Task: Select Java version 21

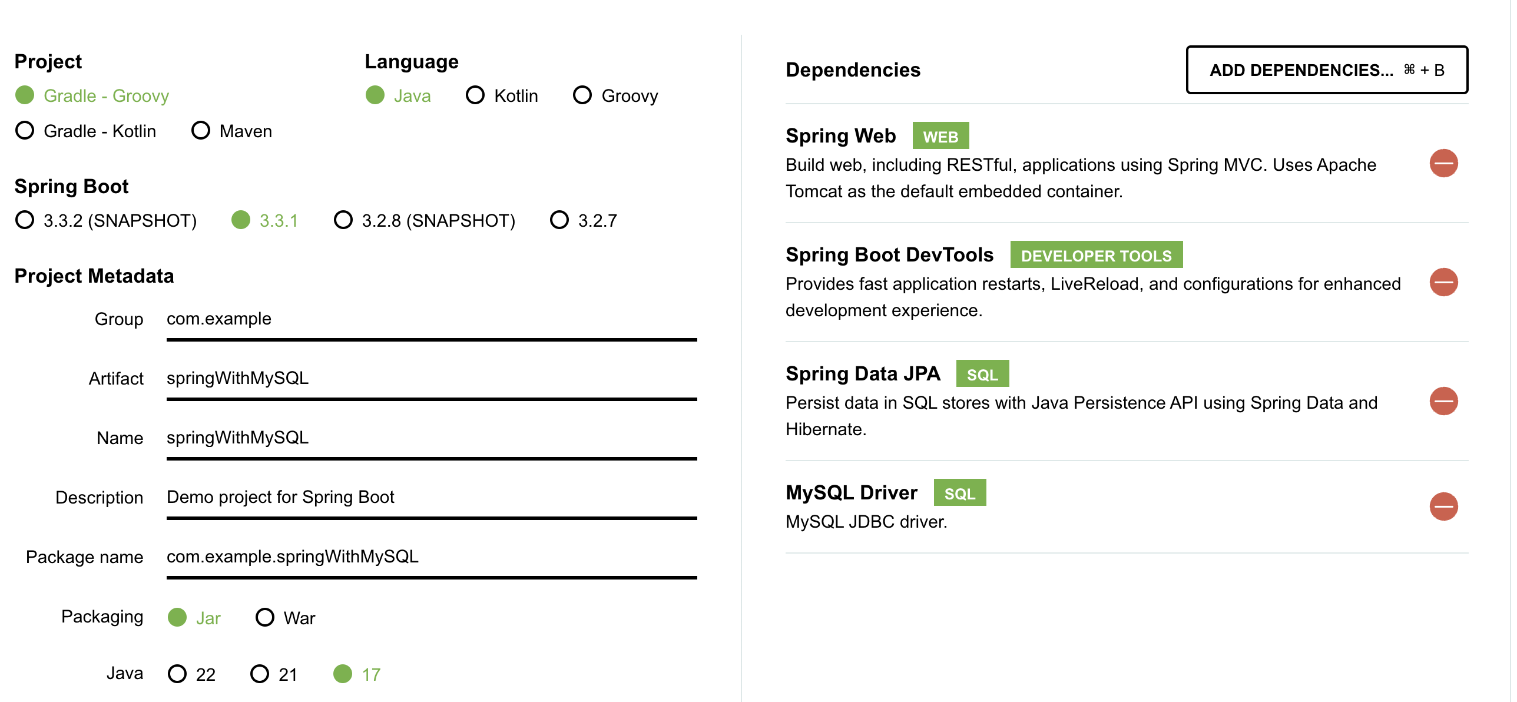Action: coord(260,674)
